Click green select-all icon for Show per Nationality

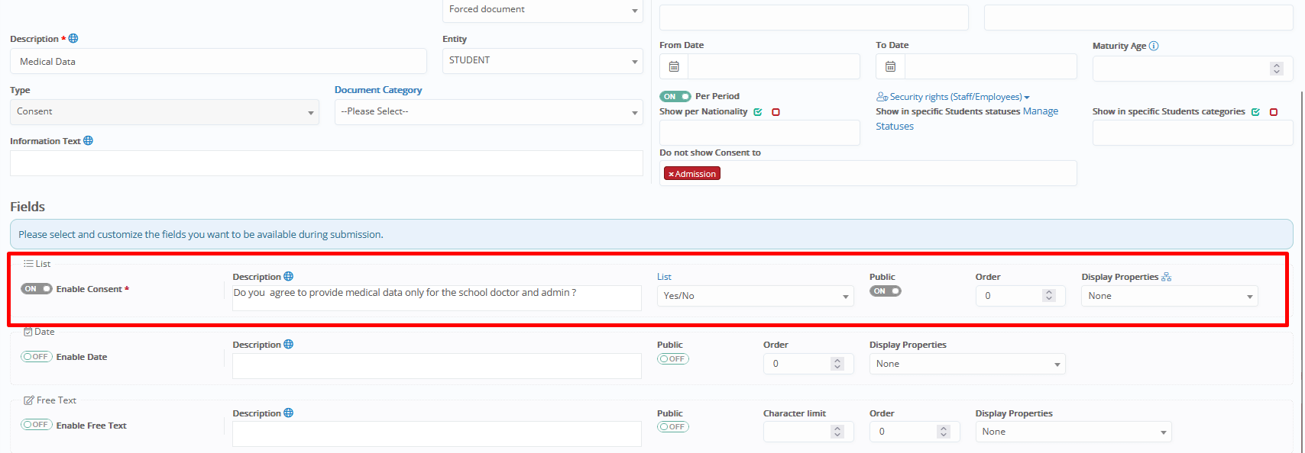tap(758, 112)
